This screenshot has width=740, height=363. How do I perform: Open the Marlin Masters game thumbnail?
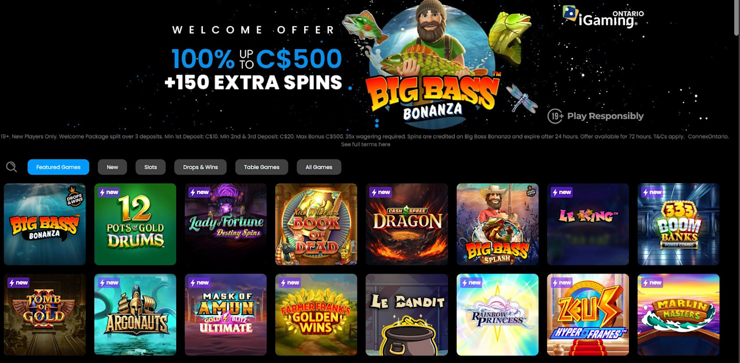pos(679,314)
